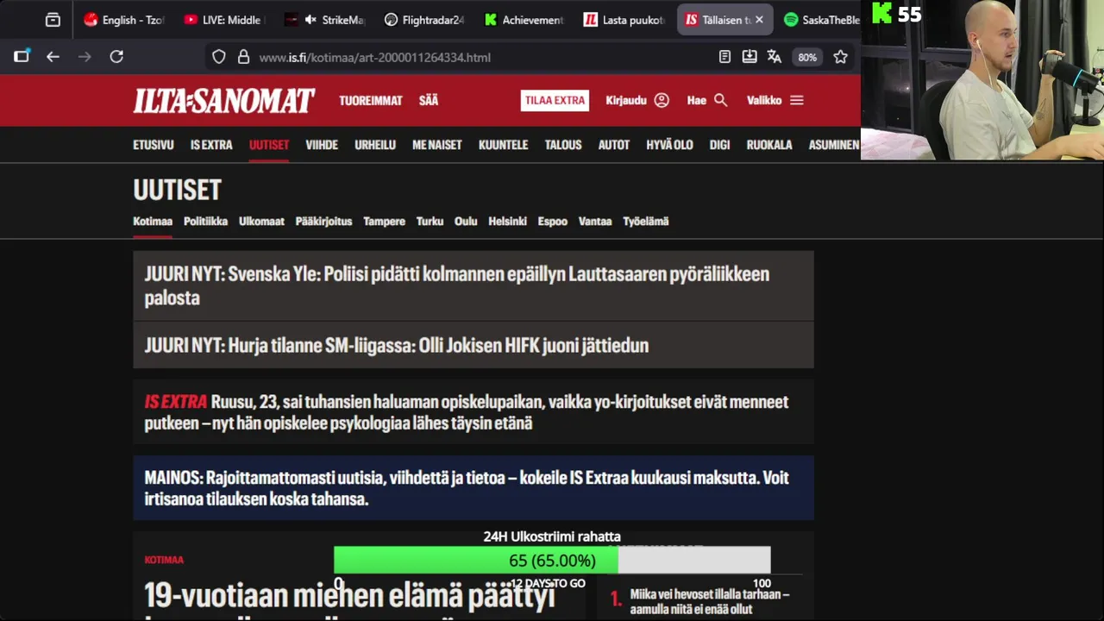This screenshot has width=1104, height=621.
Task: Switch to the English - Tzof tab
Action: [x=124, y=20]
